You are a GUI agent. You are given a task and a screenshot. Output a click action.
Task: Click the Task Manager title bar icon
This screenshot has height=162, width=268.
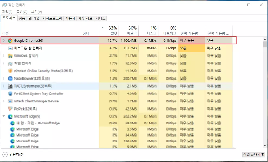click(4, 5)
